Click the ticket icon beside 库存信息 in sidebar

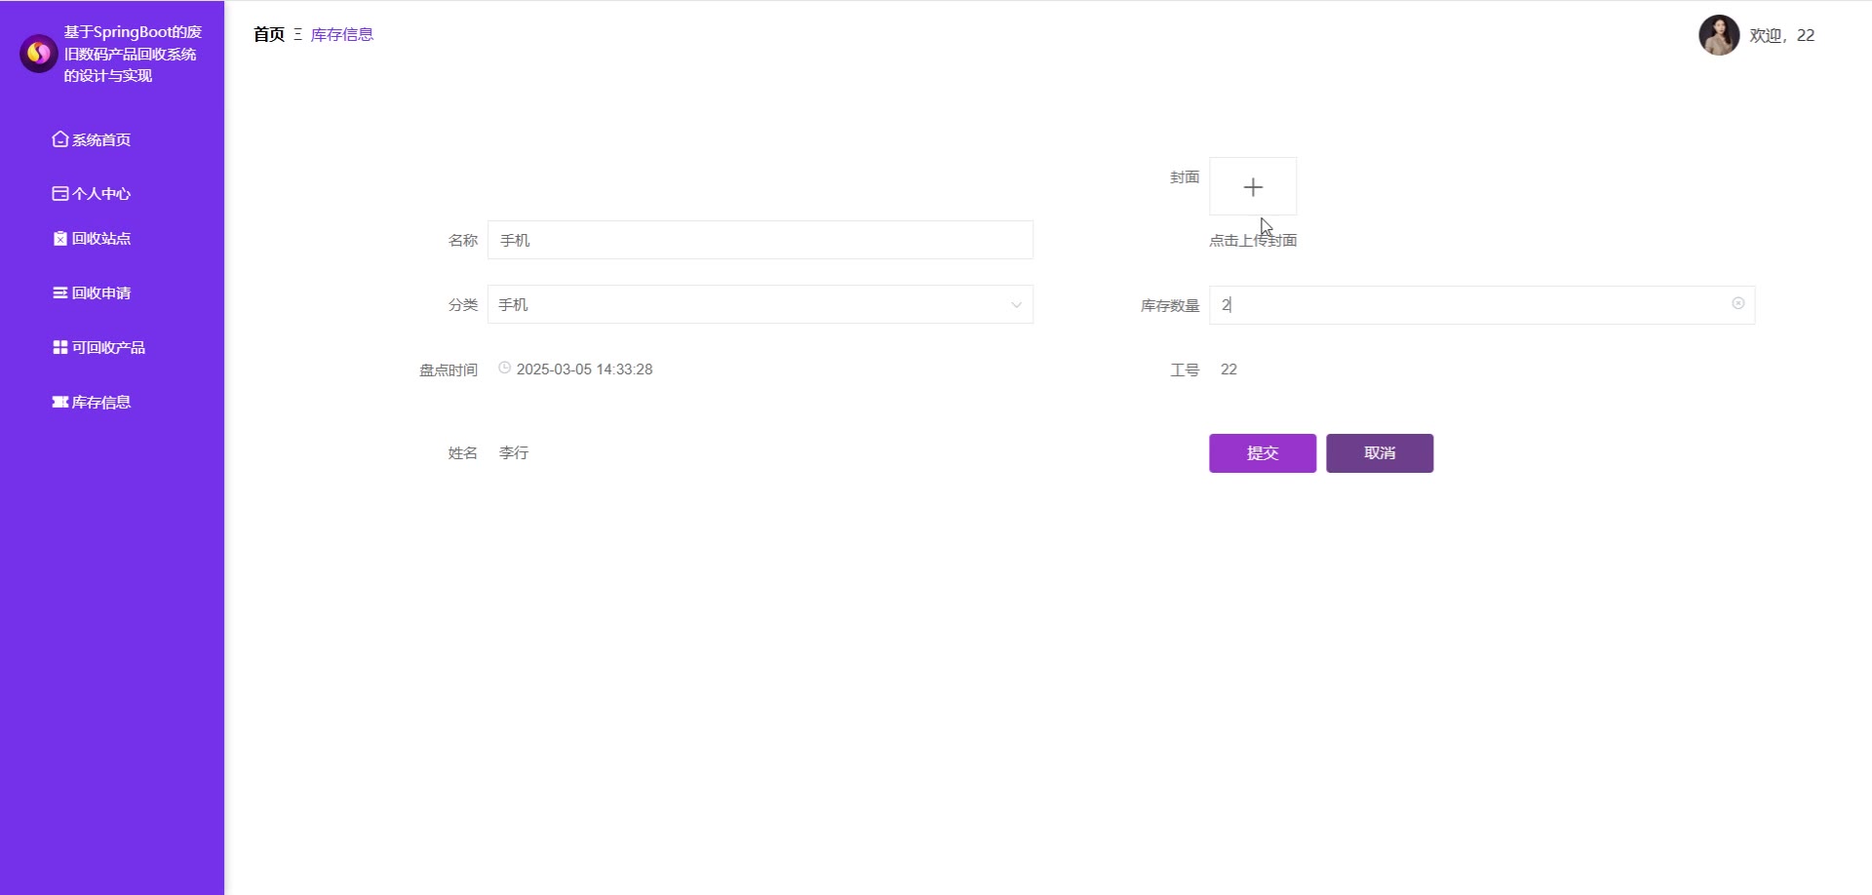60,402
